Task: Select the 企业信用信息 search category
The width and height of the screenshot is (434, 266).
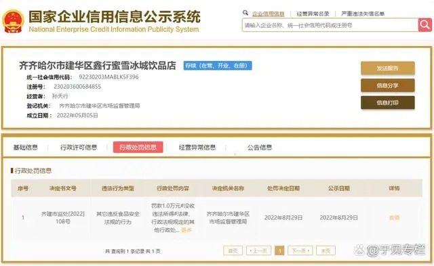Action: pyautogui.click(x=269, y=14)
